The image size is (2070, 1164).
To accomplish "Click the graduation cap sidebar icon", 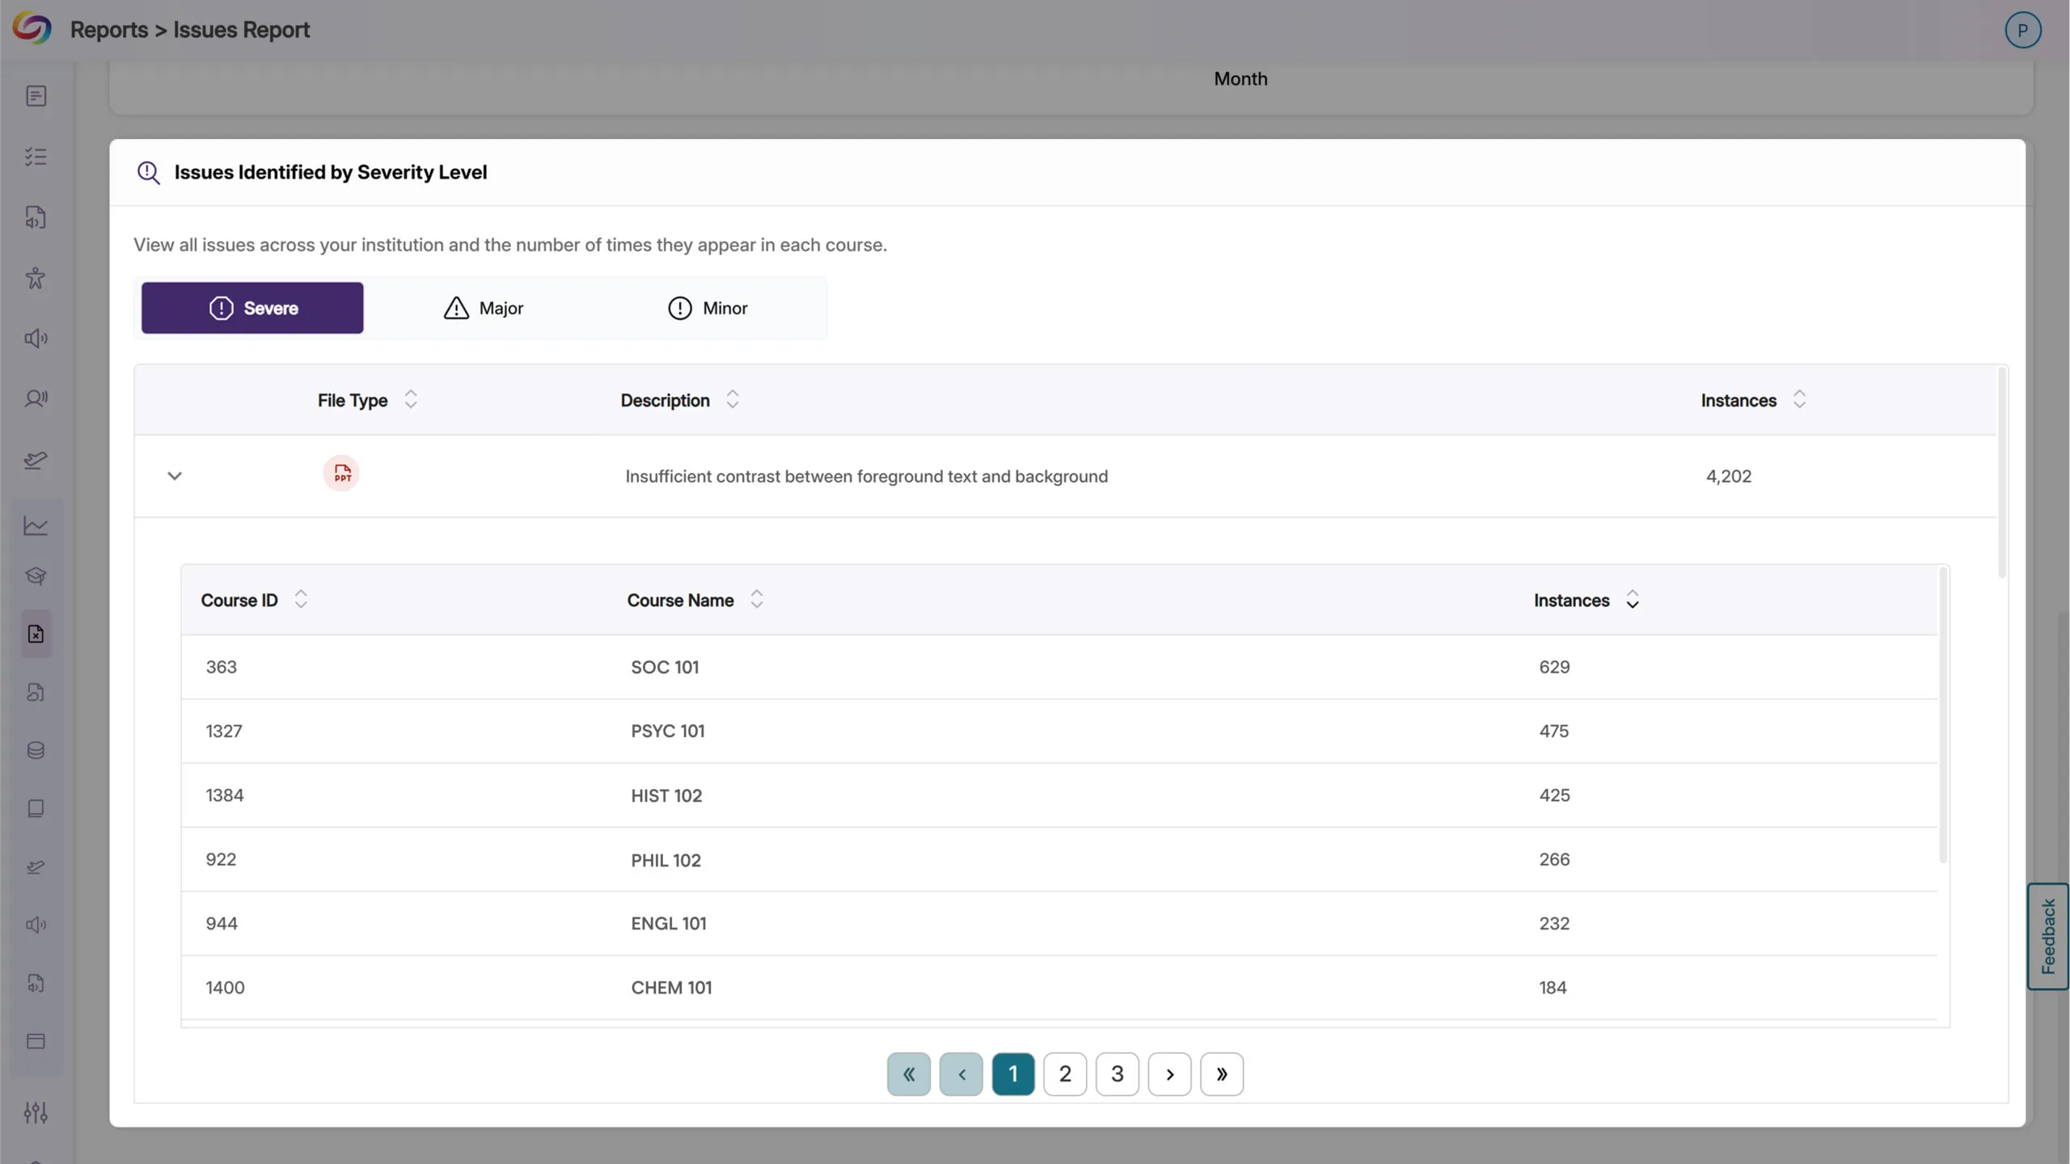I will point(36,576).
